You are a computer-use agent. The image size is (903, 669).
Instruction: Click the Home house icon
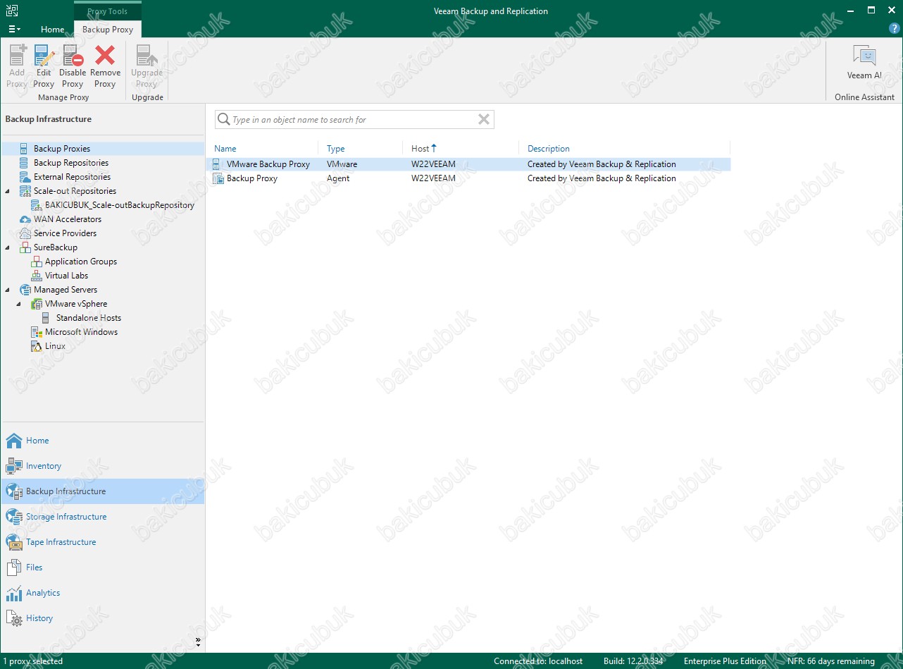[14, 441]
